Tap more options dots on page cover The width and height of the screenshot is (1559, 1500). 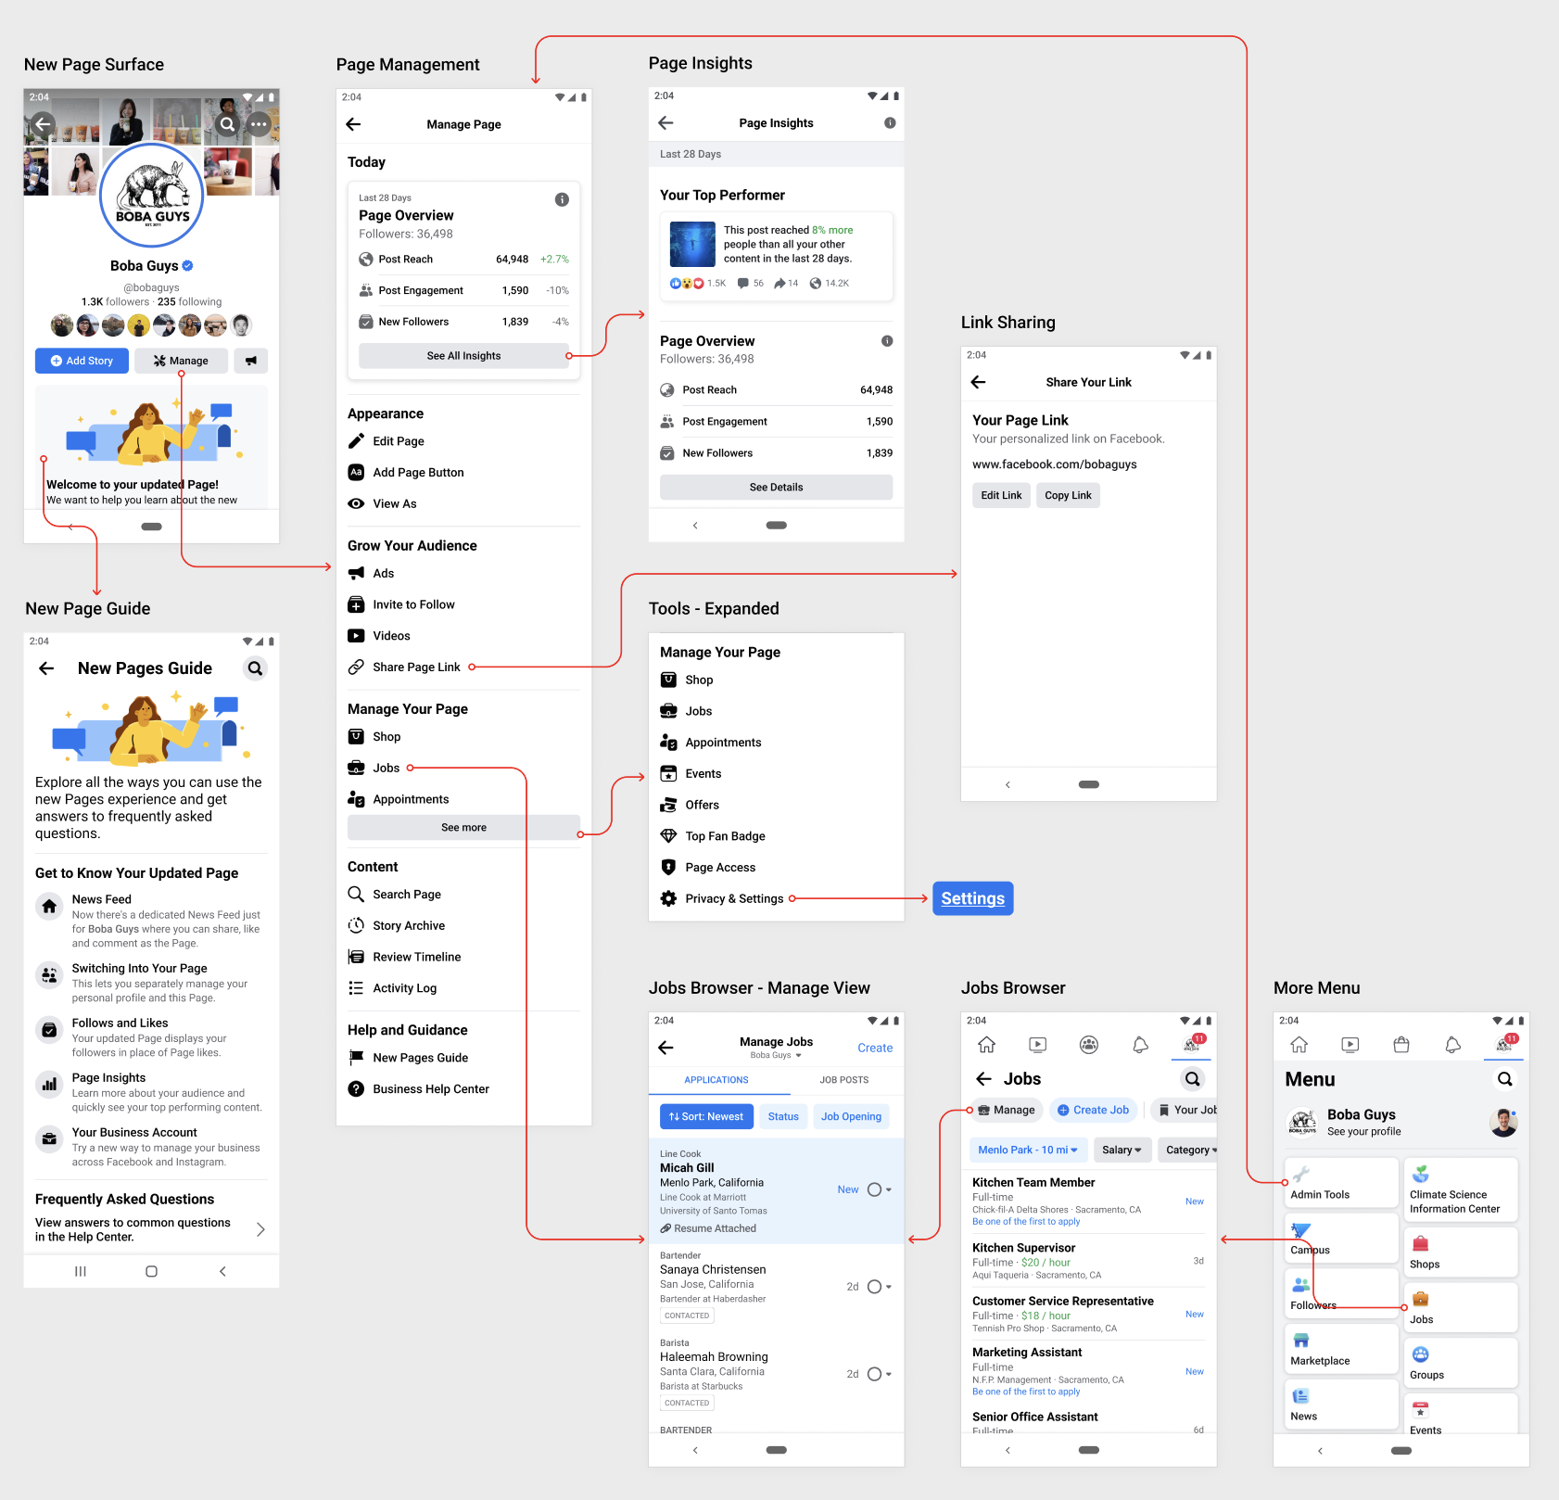click(x=259, y=124)
